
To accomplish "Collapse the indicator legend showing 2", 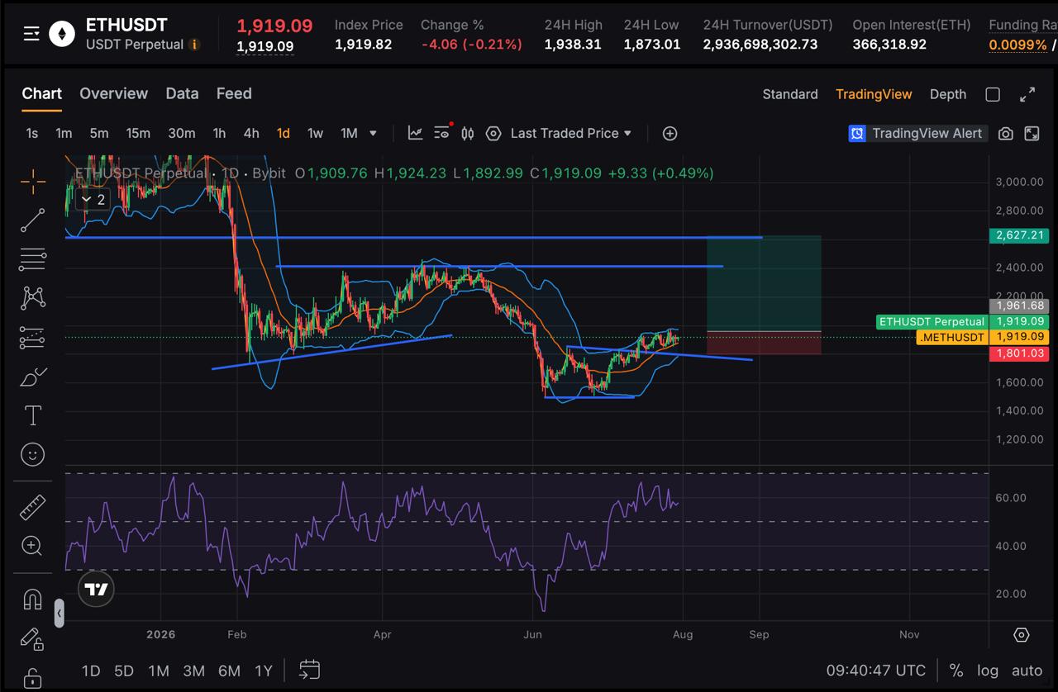I will [92, 199].
